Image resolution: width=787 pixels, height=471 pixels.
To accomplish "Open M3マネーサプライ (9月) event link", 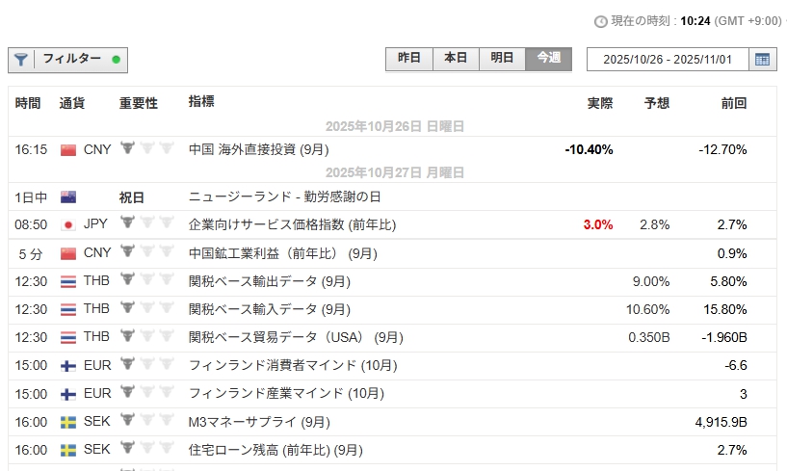I will [259, 422].
